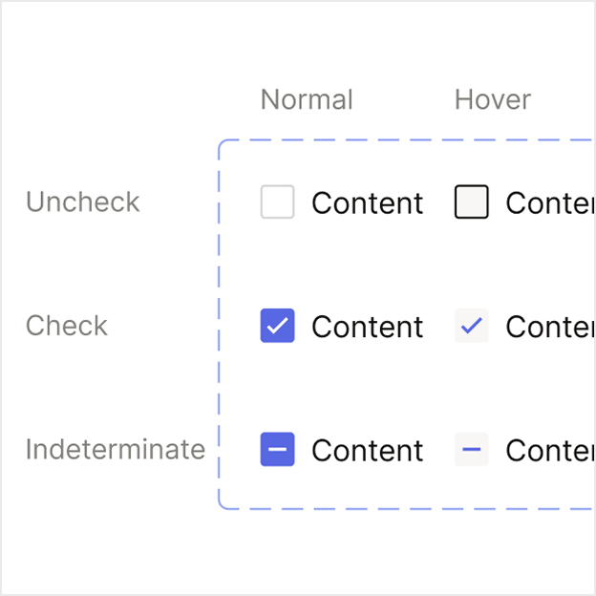Image resolution: width=596 pixels, height=596 pixels.
Task: Click the Indeterminate row label
Action: point(116,449)
